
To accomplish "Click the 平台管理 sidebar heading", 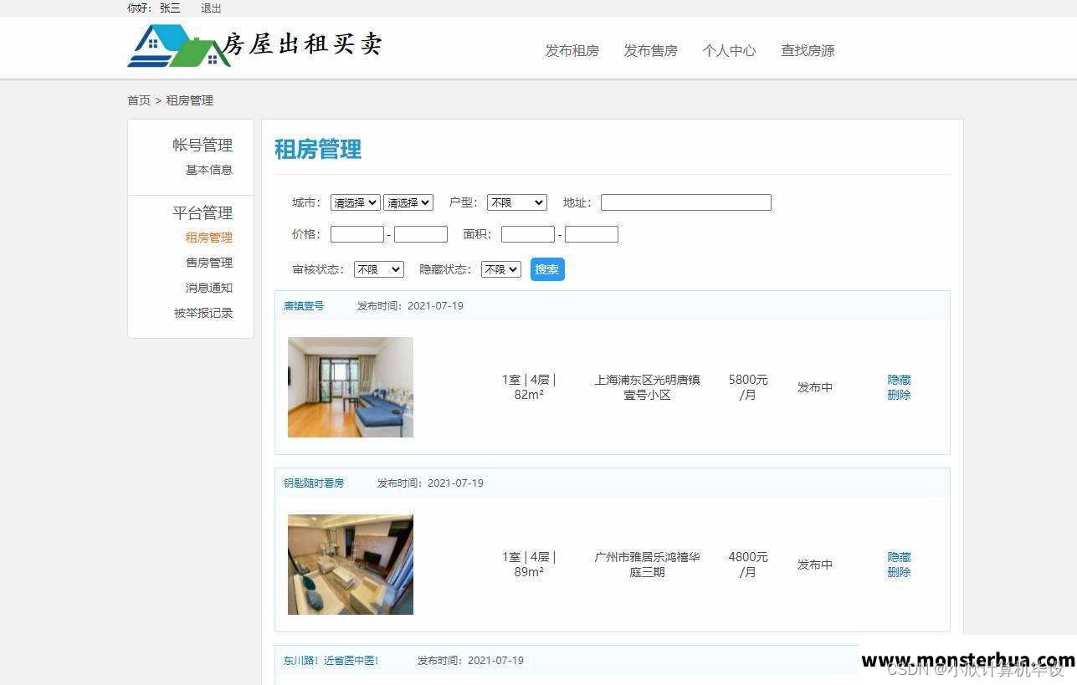I will [x=203, y=212].
